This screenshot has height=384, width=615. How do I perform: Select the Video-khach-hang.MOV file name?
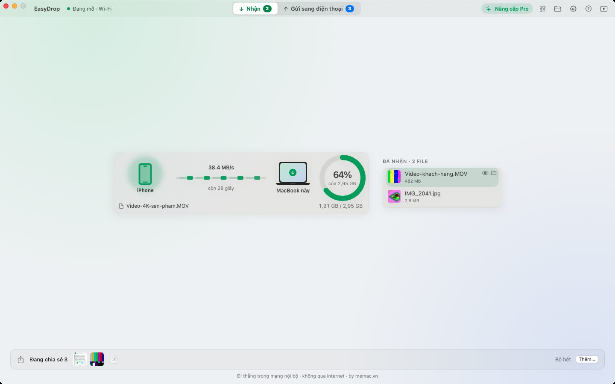[436, 174]
